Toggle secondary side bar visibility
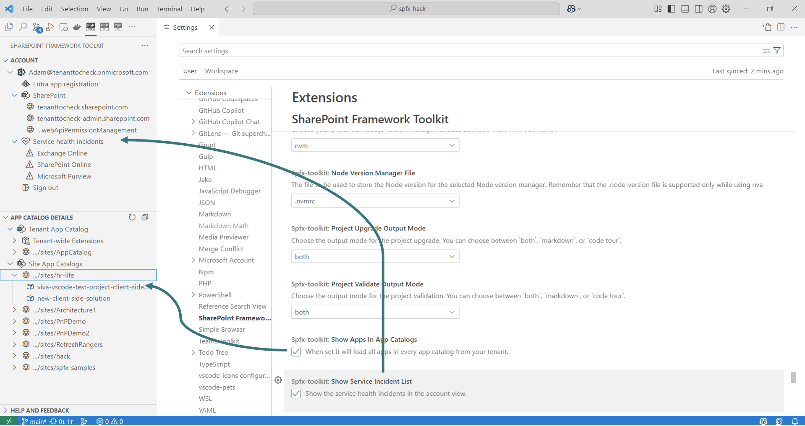805x426 pixels. [699, 9]
